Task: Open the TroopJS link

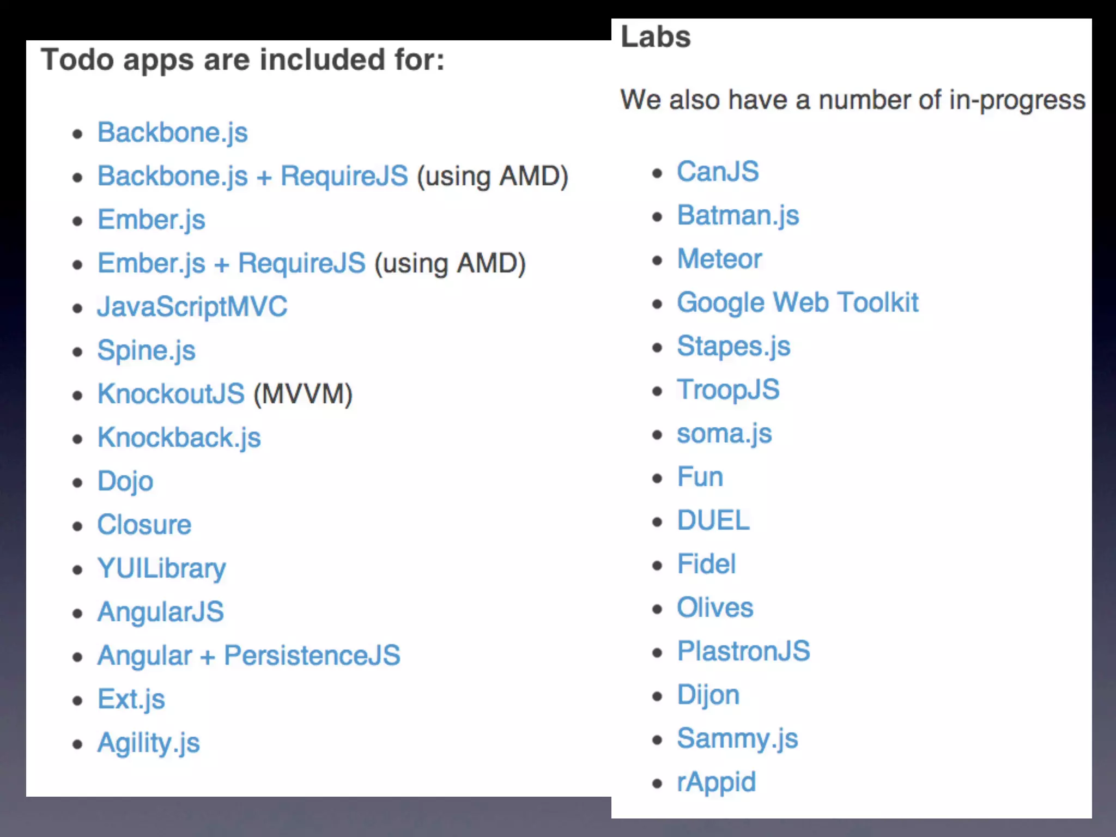Action: [x=727, y=390]
